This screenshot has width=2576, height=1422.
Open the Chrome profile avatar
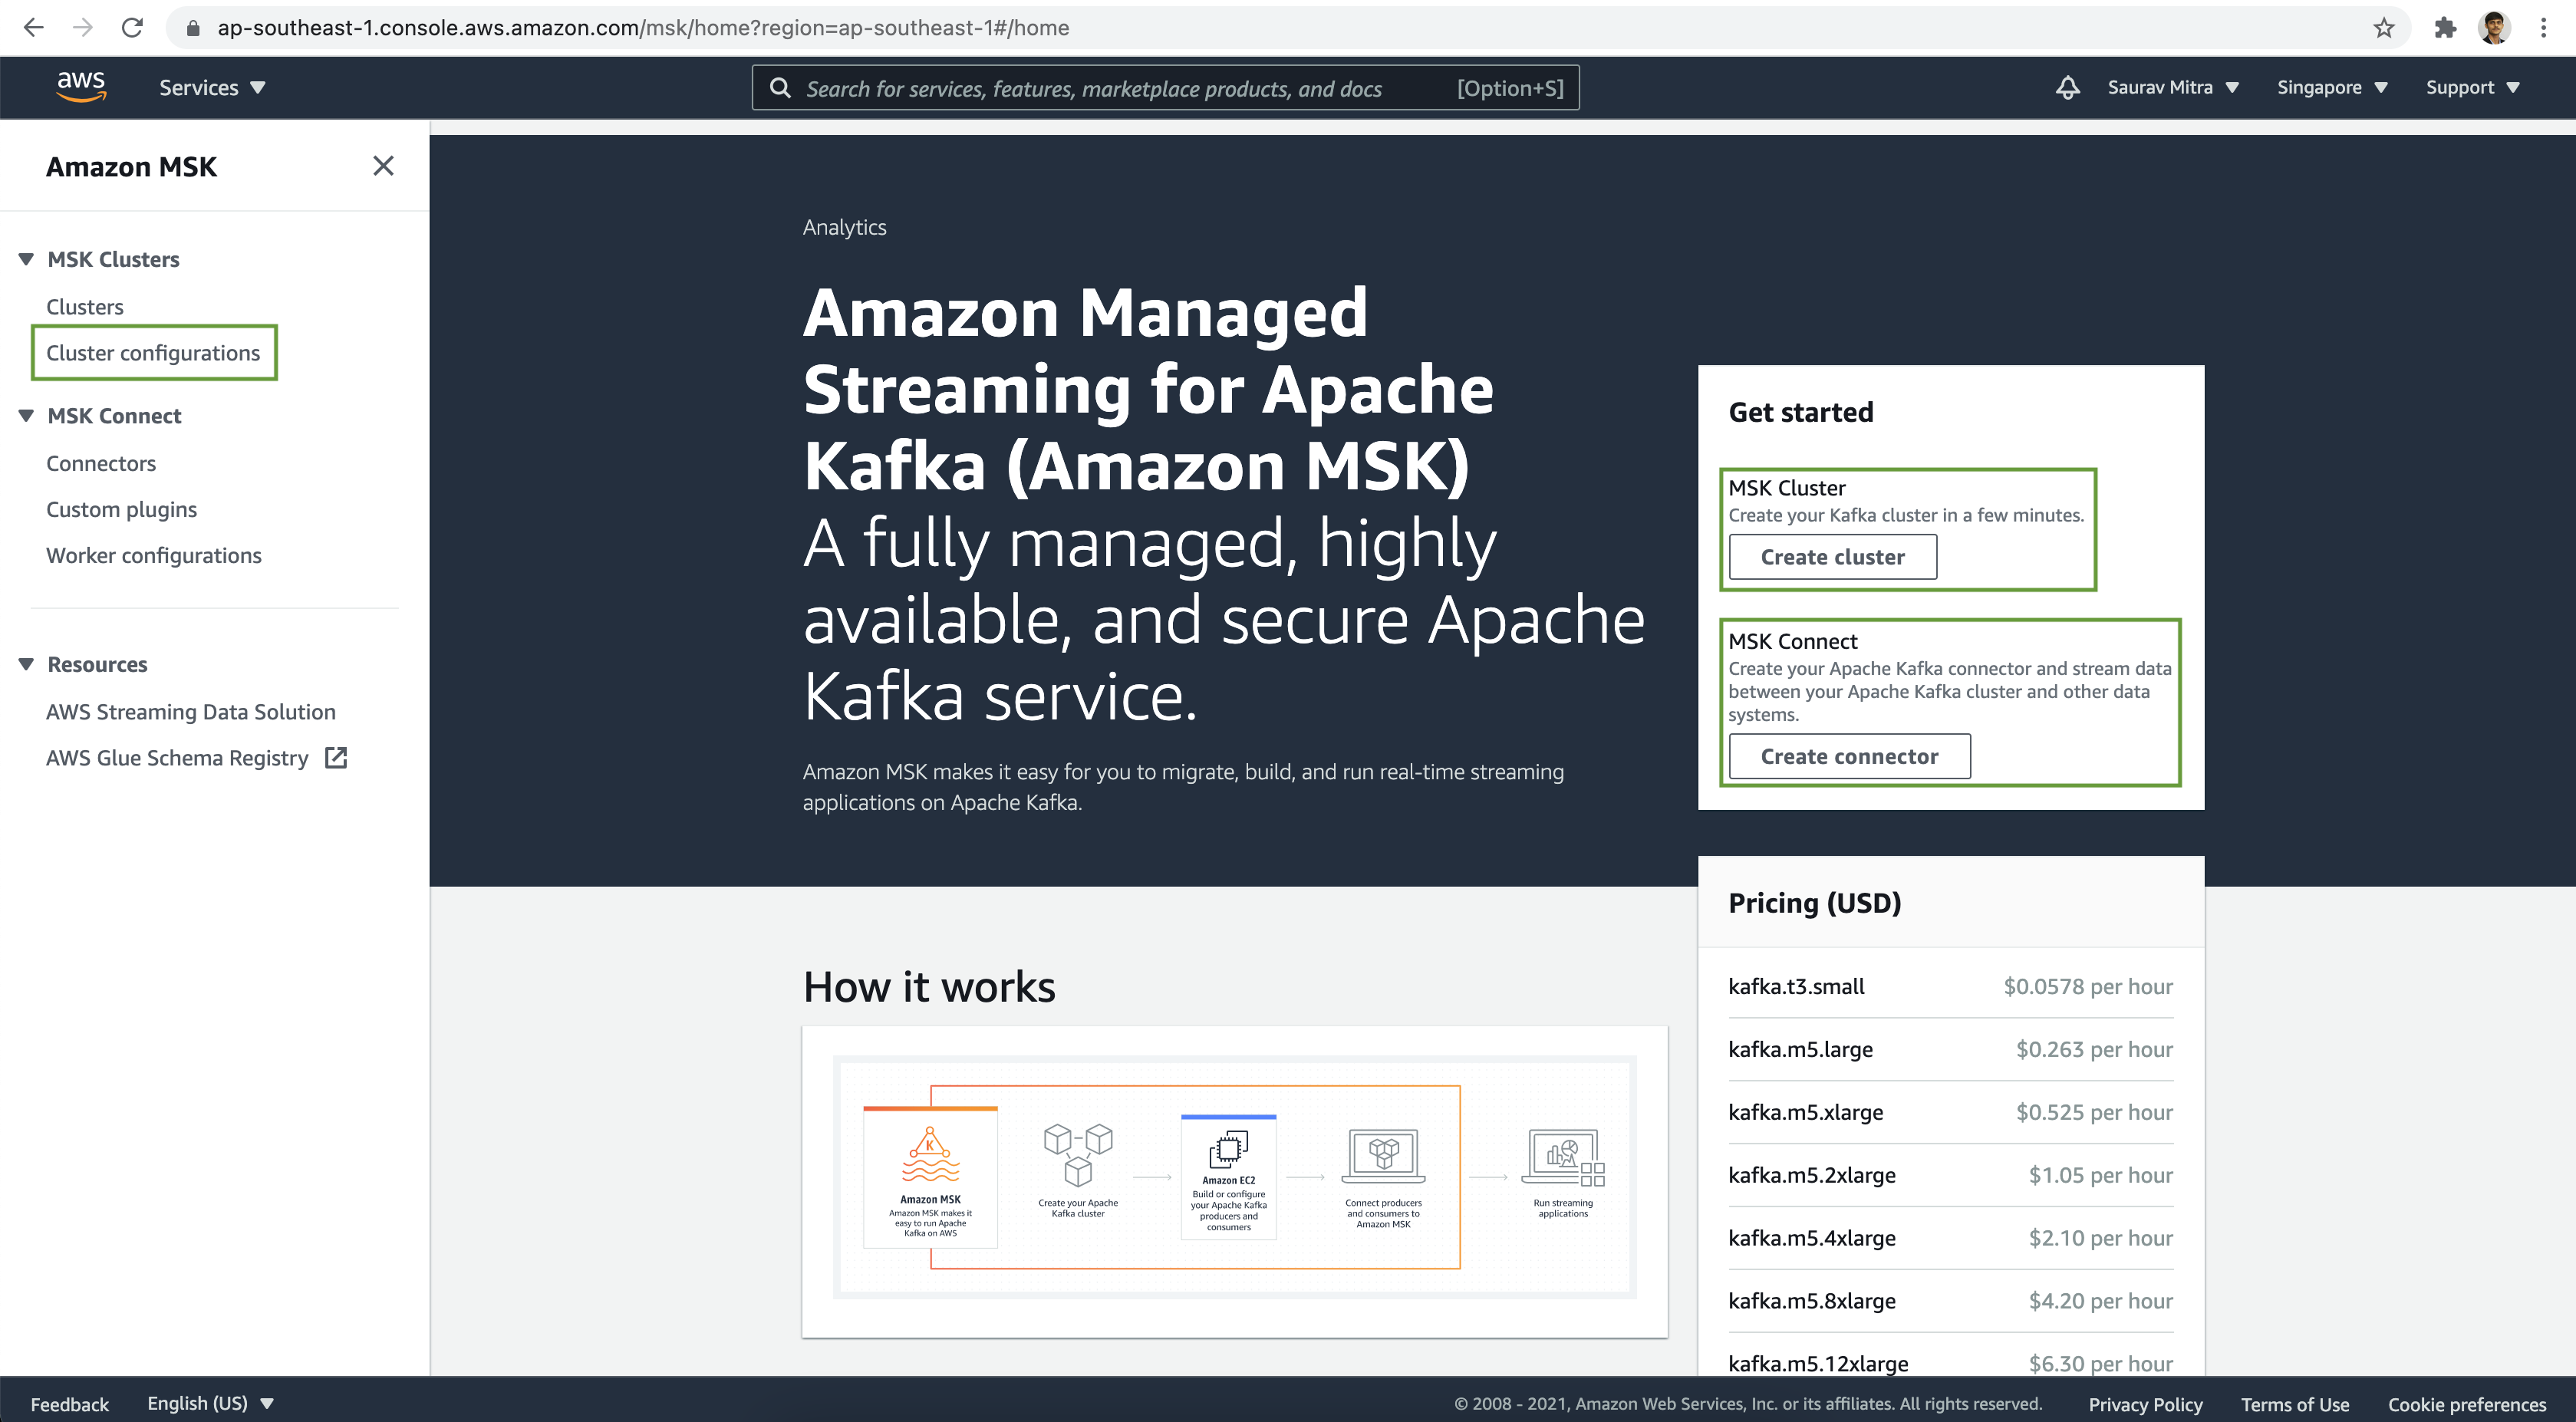(2494, 28)
